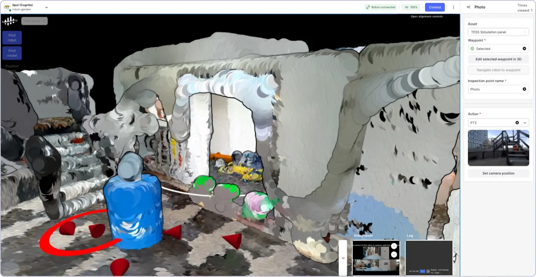The image size is (536, 277).
Task: Click the Photo panel title
Action: [480, 7]
